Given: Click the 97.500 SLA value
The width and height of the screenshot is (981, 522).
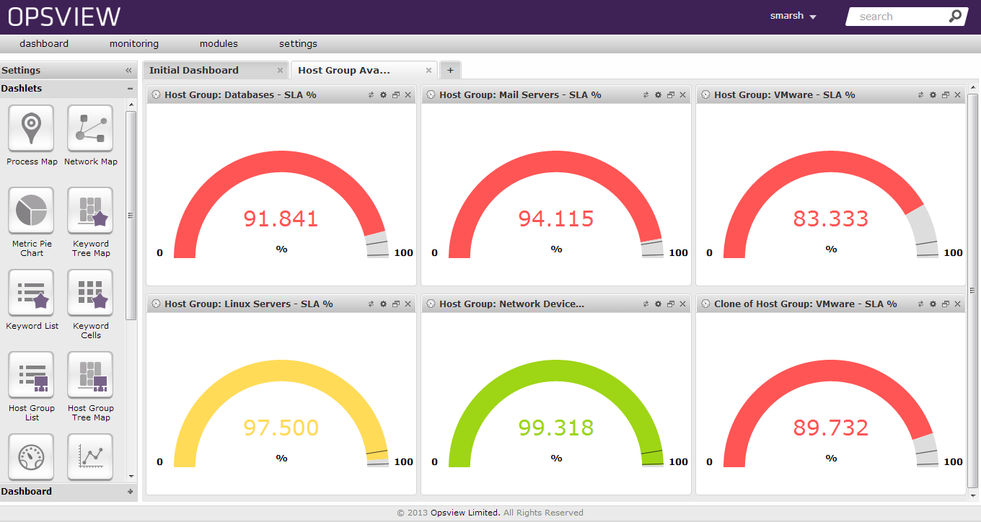Looking at the screenshot, I should pos(281,428).
